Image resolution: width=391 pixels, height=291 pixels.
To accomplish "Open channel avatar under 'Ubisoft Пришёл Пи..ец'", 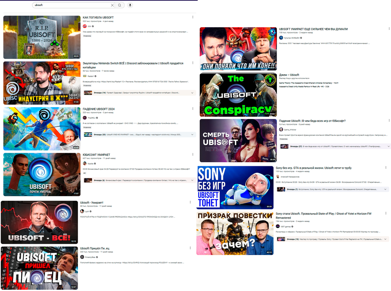I will [82, 257].
